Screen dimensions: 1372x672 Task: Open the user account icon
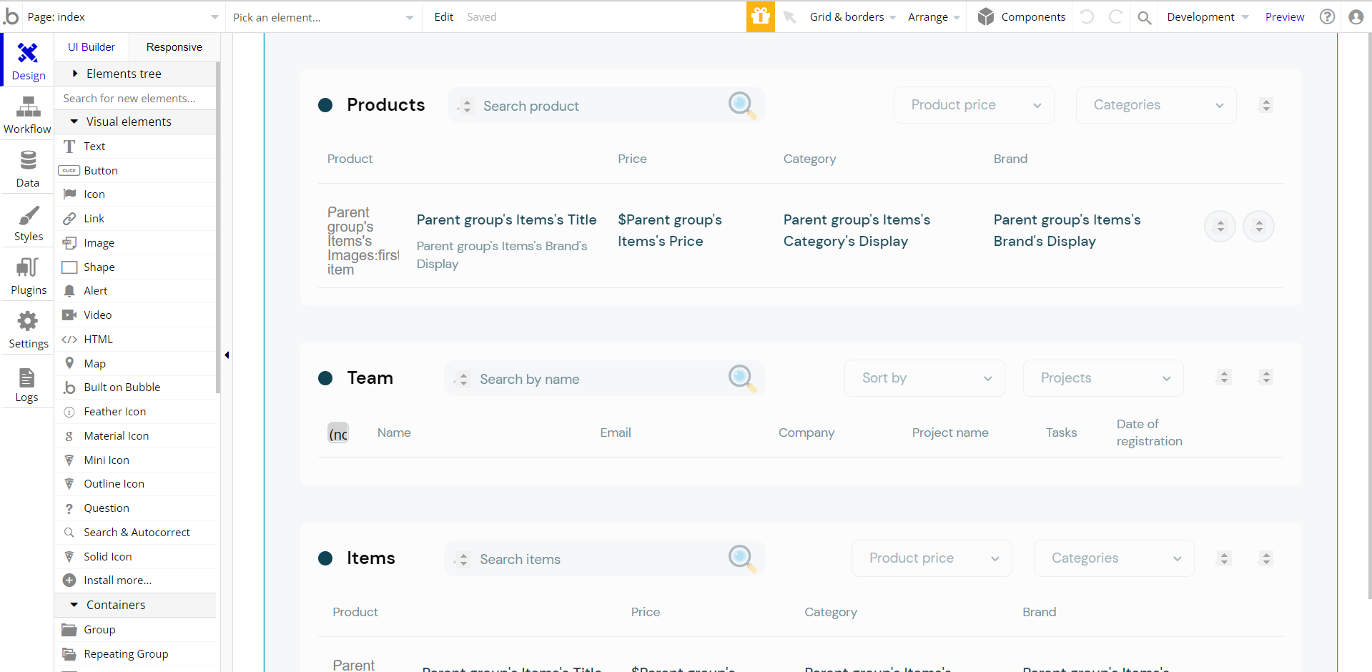[1356, 16]
